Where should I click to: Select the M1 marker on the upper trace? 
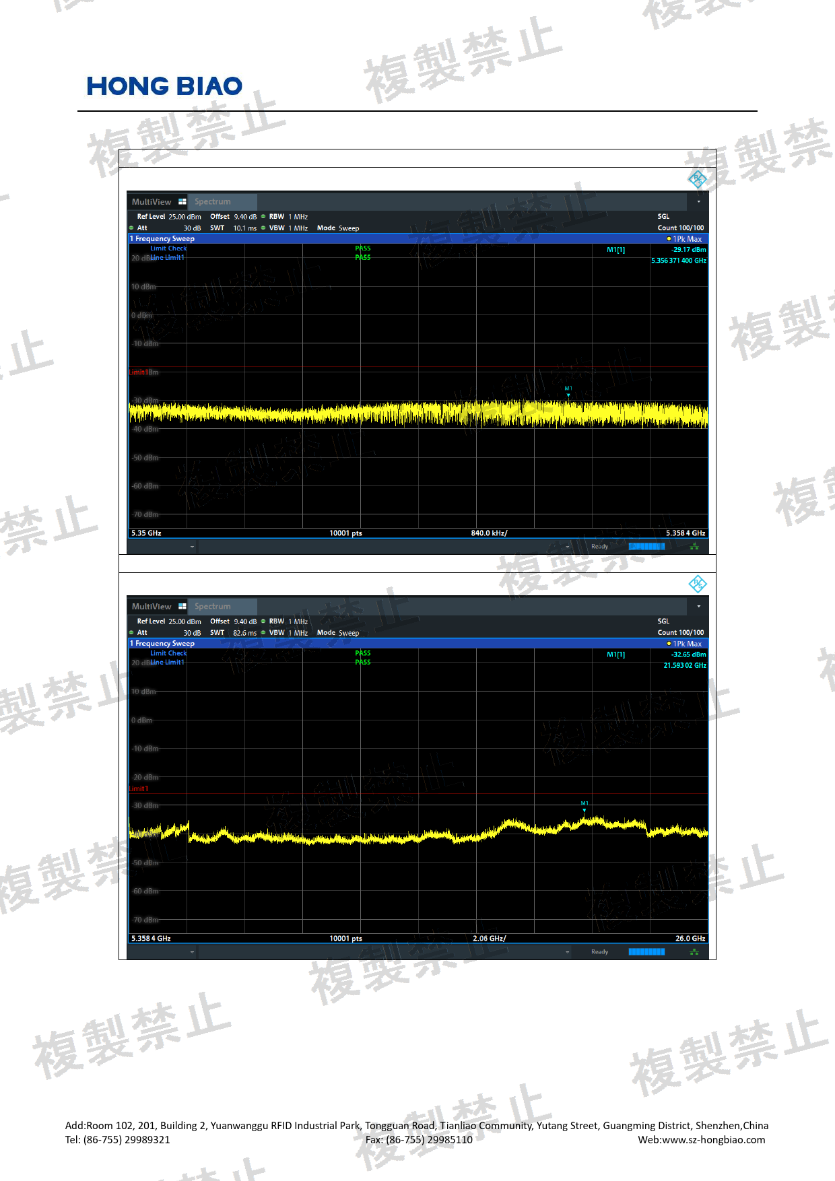(x=568, y=392)
